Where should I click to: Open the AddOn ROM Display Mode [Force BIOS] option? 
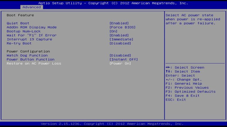(122, 27)
